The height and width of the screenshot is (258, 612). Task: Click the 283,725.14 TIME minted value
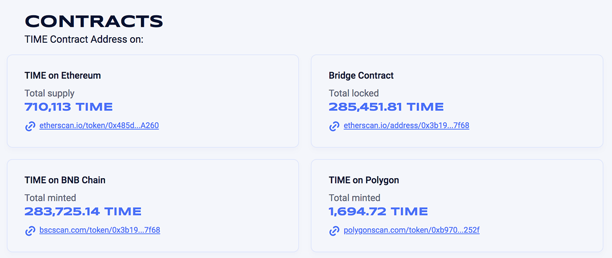83,212
